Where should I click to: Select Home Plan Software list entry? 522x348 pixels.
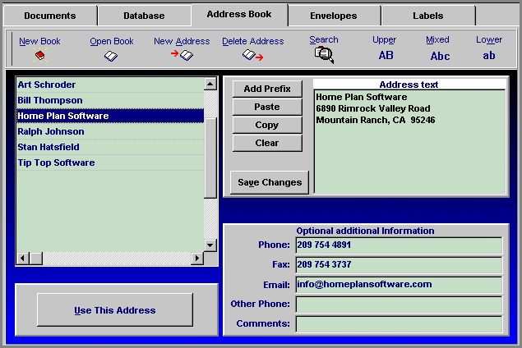pos(110,116)
